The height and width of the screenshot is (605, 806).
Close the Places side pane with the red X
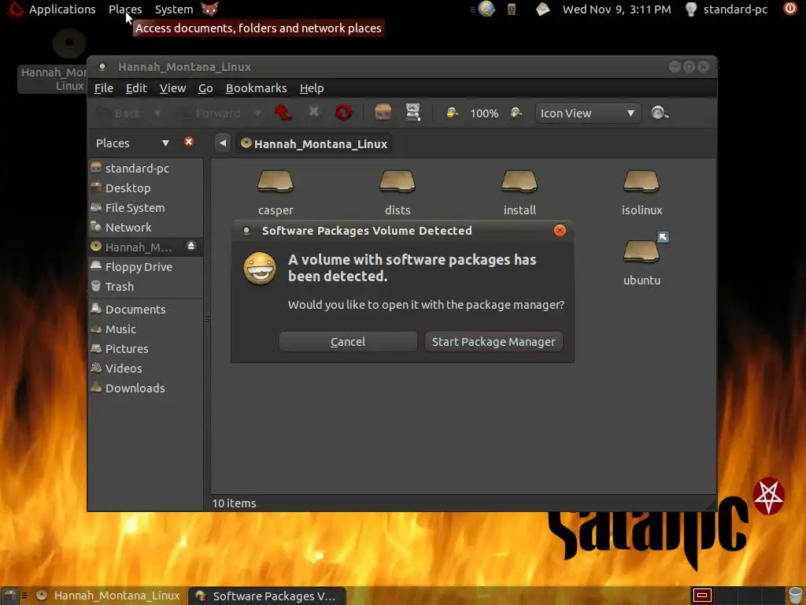point(189,142)
